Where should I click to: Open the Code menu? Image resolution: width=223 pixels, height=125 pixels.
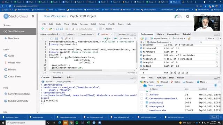(59, 24)
